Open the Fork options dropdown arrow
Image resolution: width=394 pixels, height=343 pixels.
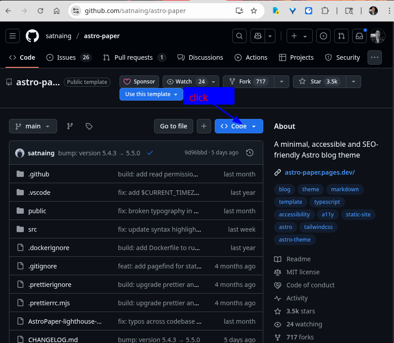pos(281,81)
